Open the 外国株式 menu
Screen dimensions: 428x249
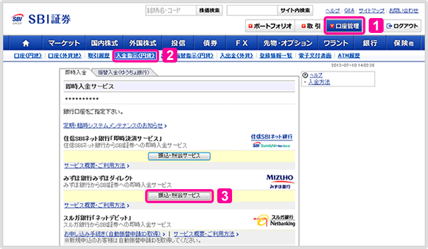click(x=142, y=43)
